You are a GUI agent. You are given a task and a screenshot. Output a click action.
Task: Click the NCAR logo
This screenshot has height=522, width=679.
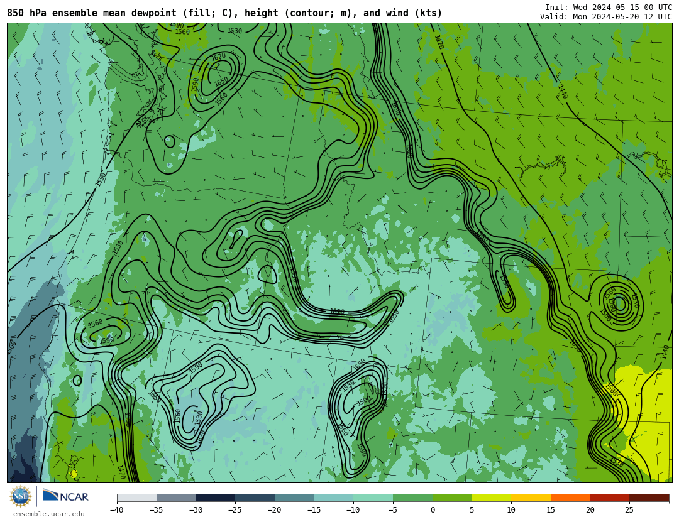(65, 496)
